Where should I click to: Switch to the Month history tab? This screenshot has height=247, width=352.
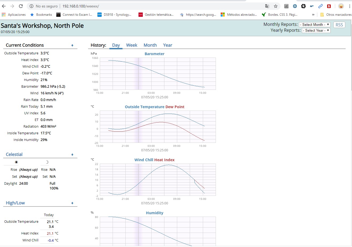pos(150,45)
